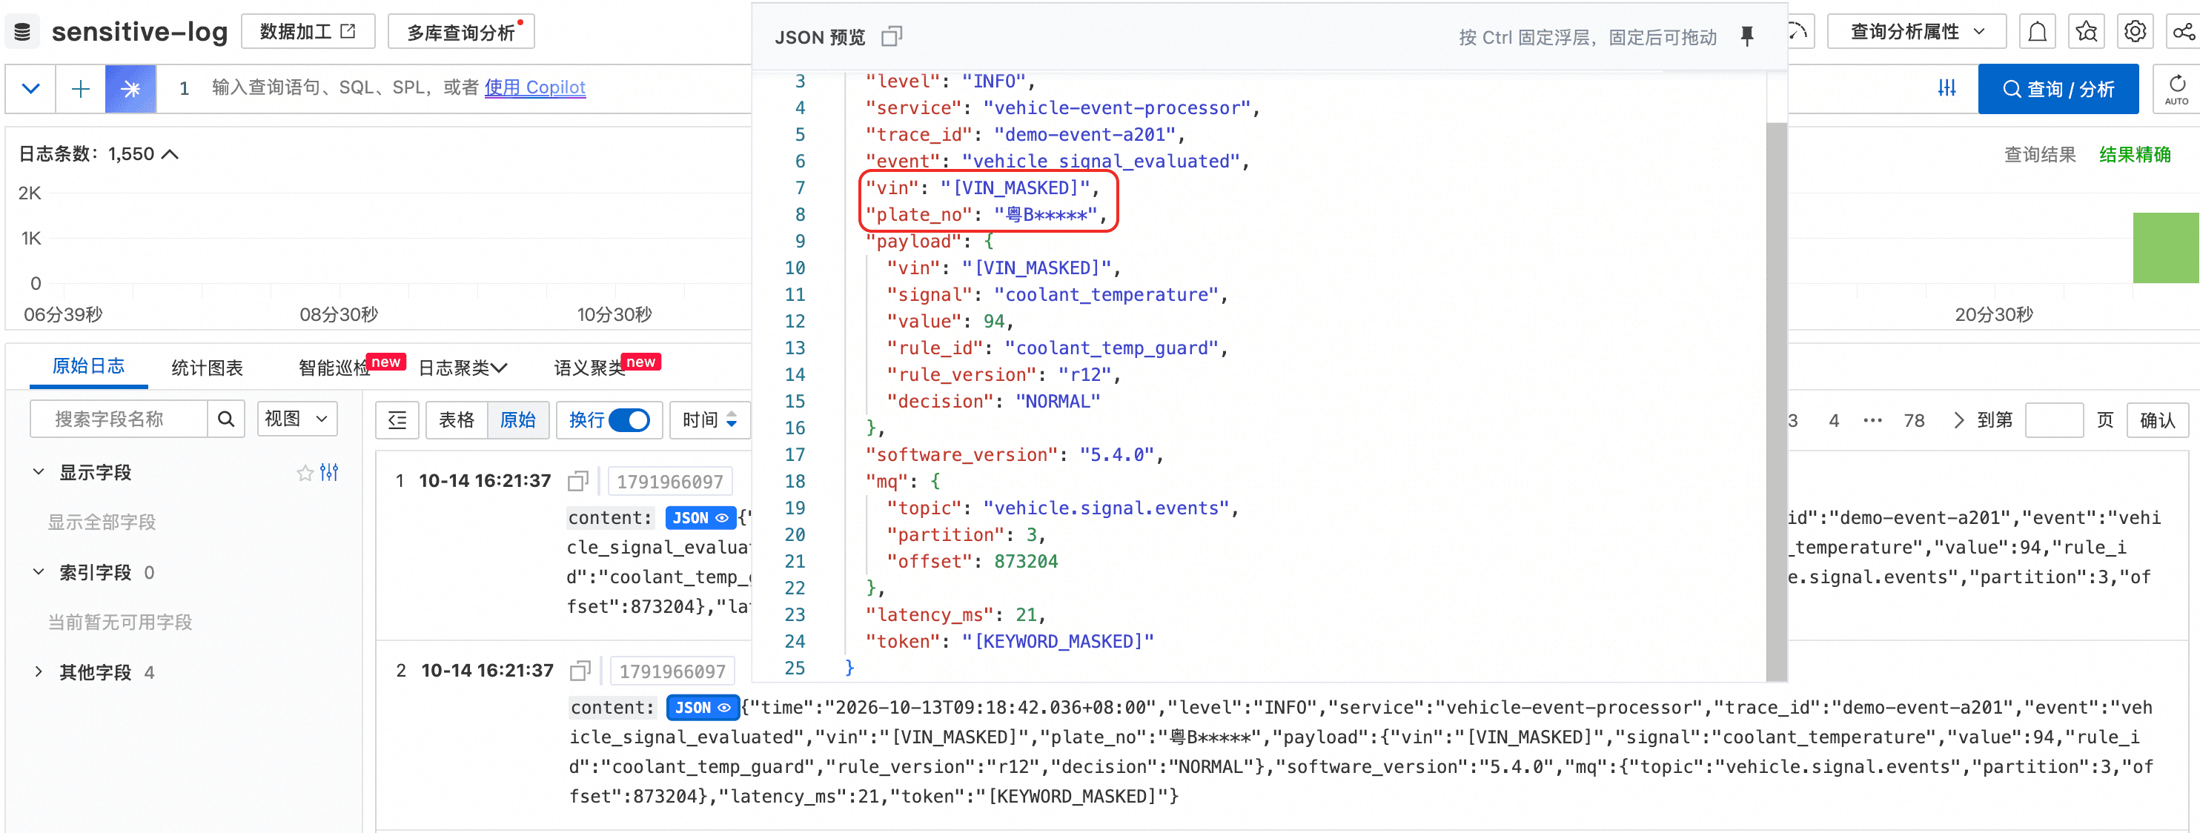Viewport: 2200px width, 833px height.
Task: Open 语义聚类 tab
Action: (x=589, y=368)
